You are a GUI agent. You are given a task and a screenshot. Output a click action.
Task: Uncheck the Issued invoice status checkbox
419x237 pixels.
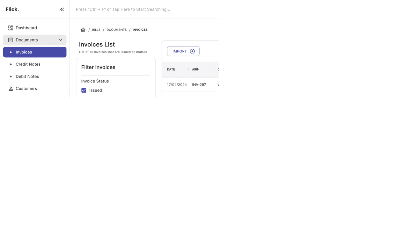[84, 91]
